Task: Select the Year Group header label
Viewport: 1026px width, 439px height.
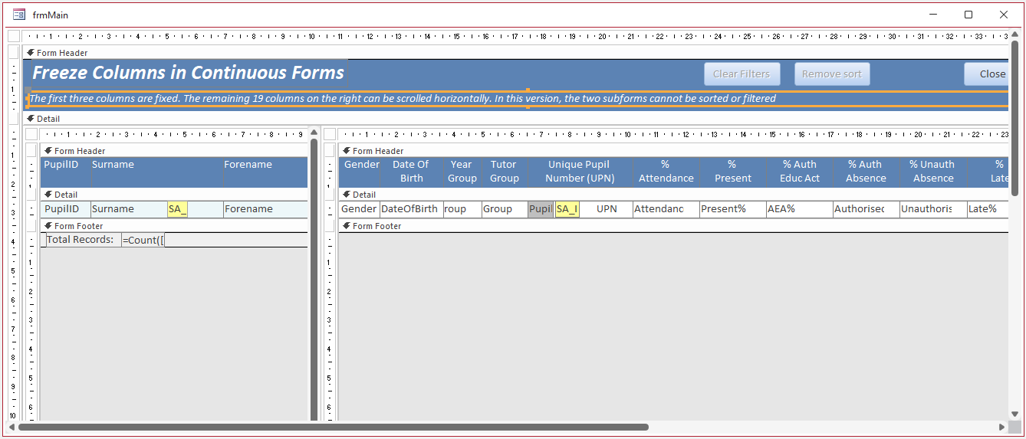Action: click(x=462, y=172)
